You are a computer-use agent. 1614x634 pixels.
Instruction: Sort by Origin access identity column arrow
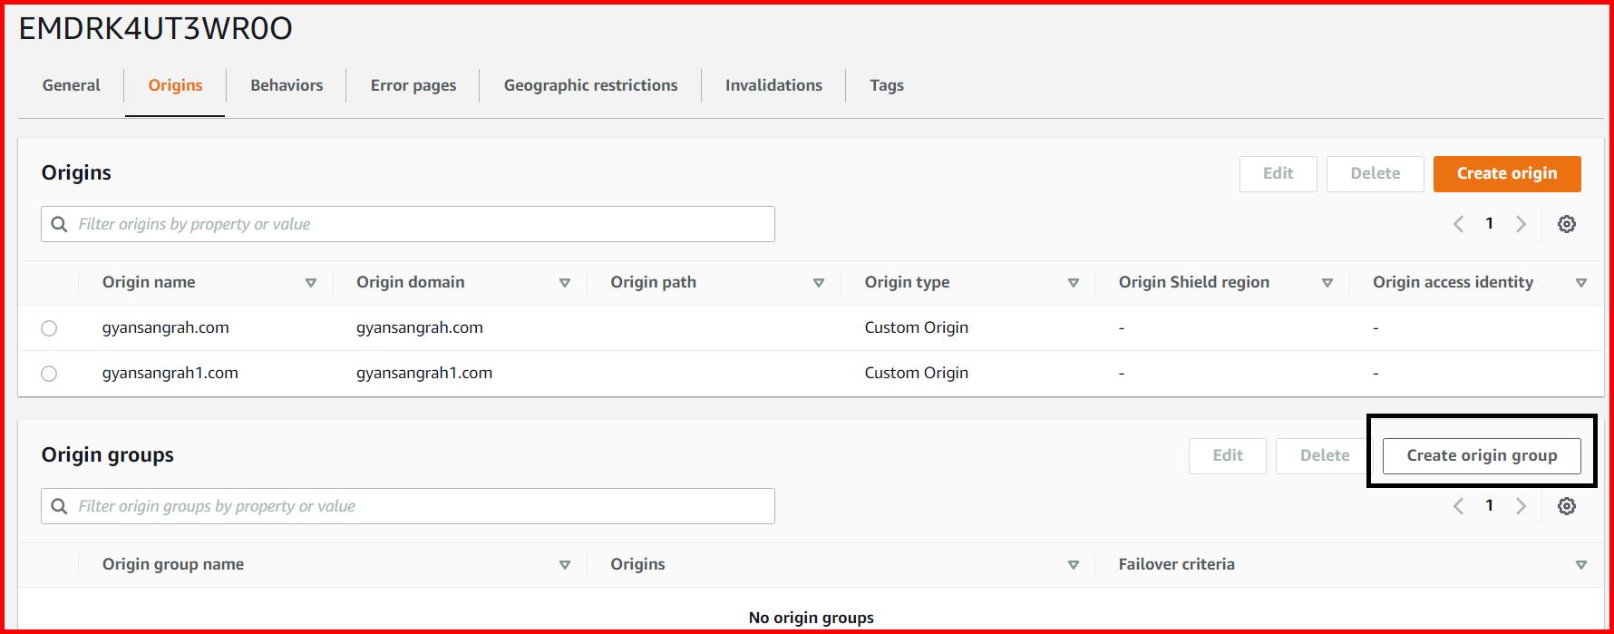(x=1580, y=283)
